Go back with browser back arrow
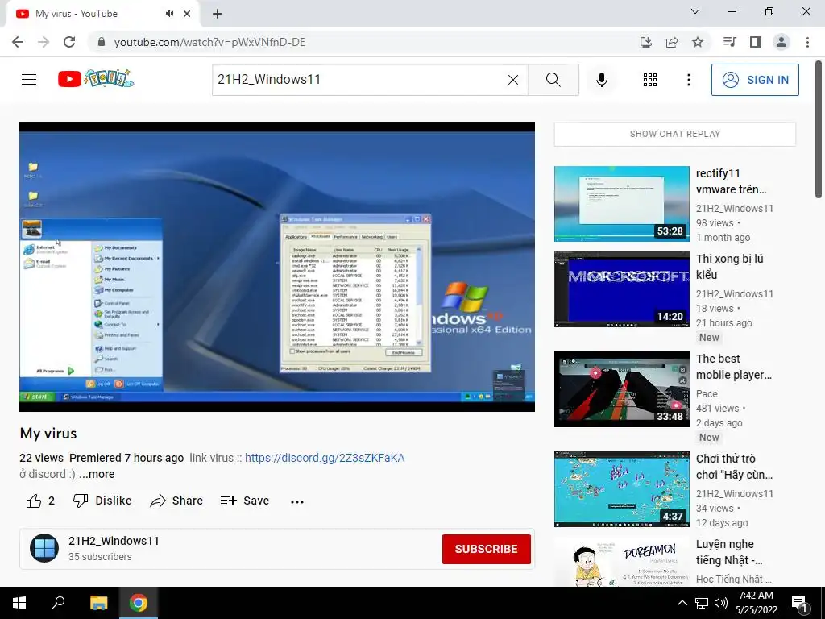Image resolution: width=825 pixels, height=619 pixels. click(x=18, y=42)
